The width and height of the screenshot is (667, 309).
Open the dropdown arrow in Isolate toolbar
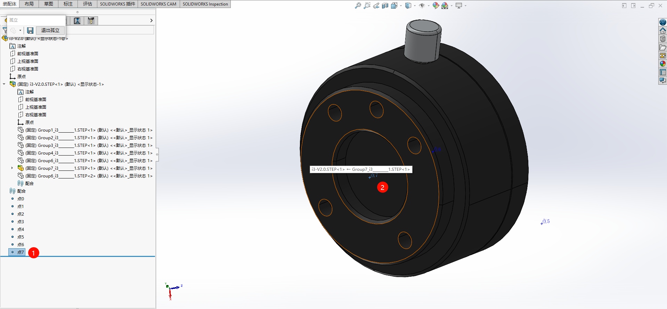tap(20, 31)
